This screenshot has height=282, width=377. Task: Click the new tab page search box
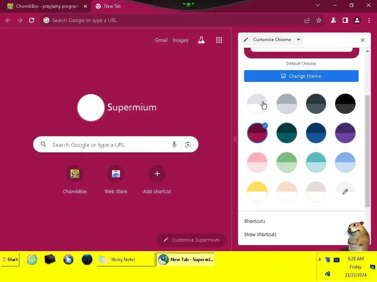(116, 145)
